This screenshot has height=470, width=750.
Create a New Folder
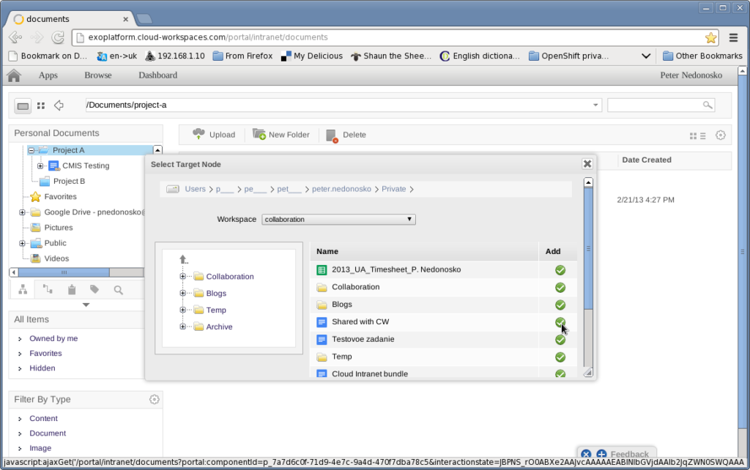[281, 134]
